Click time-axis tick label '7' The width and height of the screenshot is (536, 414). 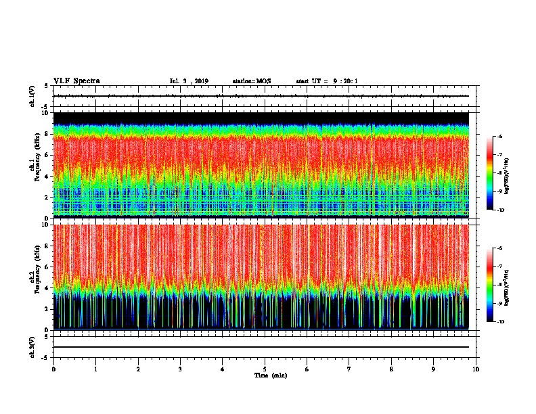tap(349, 369)
